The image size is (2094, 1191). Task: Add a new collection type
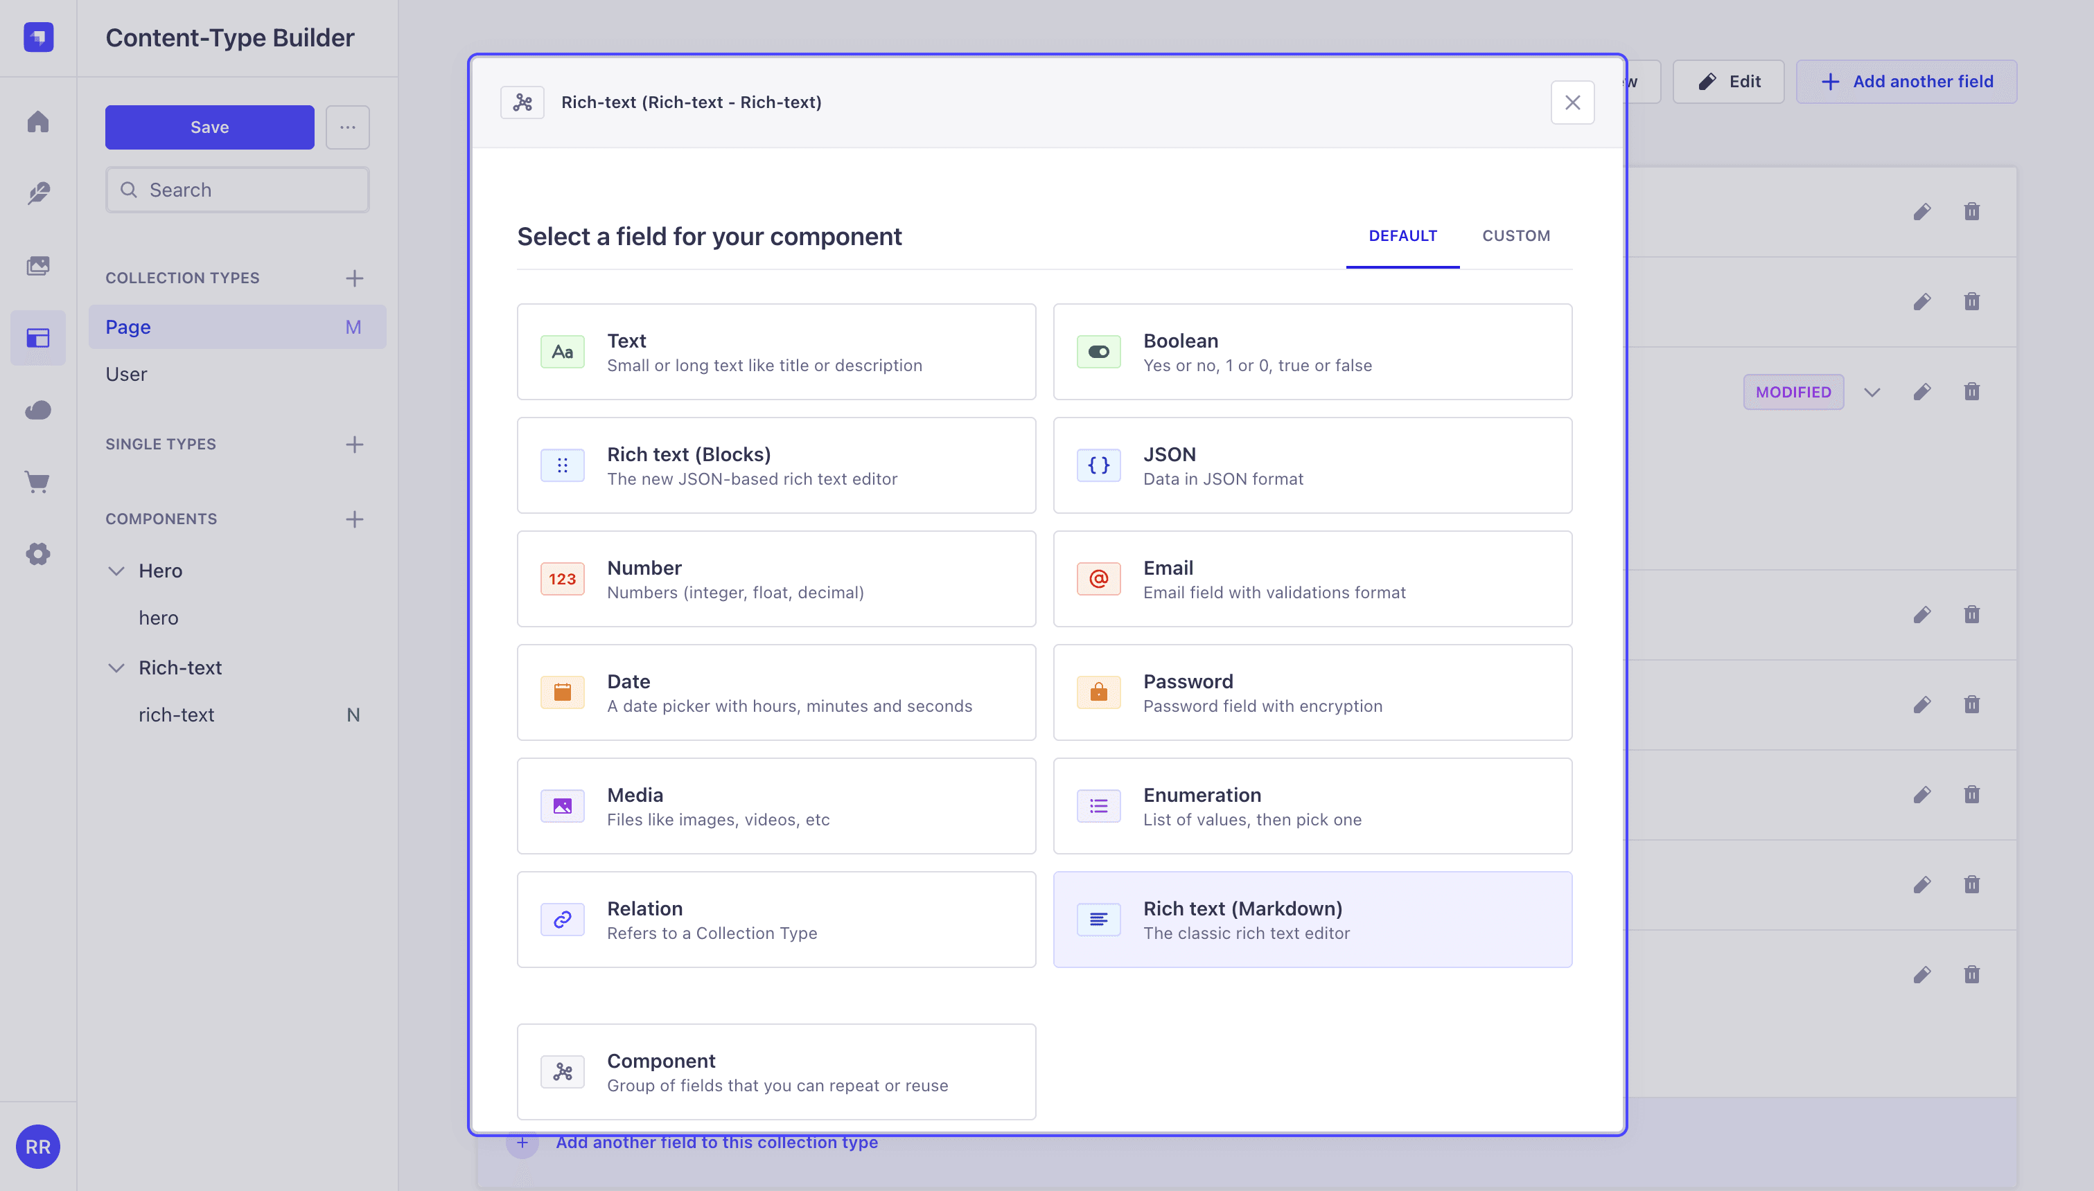(x=354, y=278)
